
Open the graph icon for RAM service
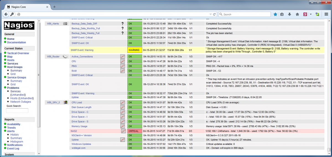point(123,71)
